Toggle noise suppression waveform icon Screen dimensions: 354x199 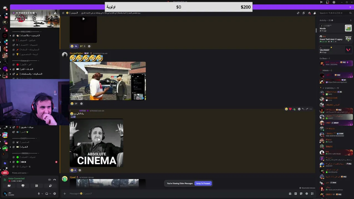coord(50,180)
